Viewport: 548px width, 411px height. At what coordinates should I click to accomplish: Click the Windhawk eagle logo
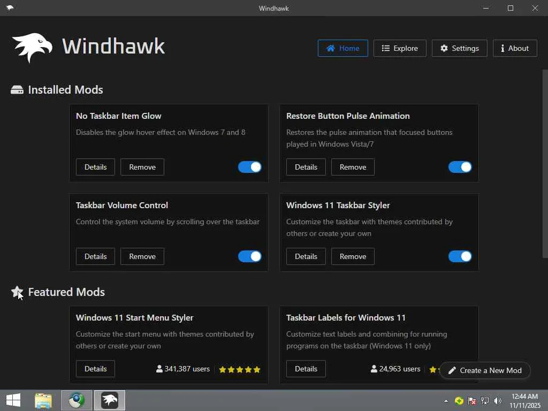32,48
